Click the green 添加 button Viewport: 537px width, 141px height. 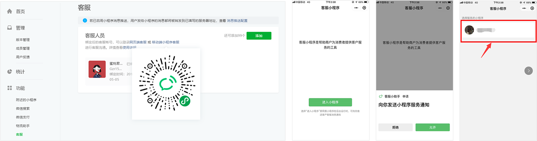pos(259,36)
